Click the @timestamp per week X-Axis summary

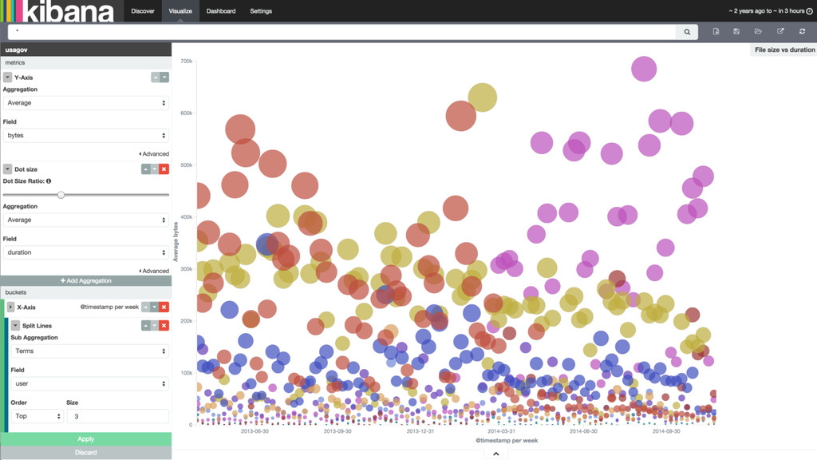tap(109, 307)
